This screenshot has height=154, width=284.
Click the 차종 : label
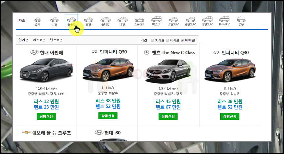pos(23,20)
